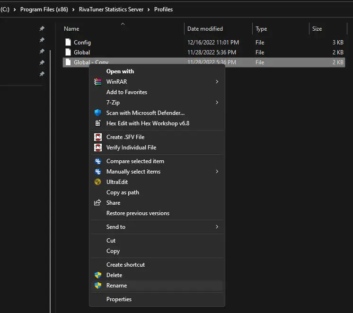Select Add to Favorites menu entry
Image resolution: width=353 pixels, height=313 pixels.
pos(157,92)
